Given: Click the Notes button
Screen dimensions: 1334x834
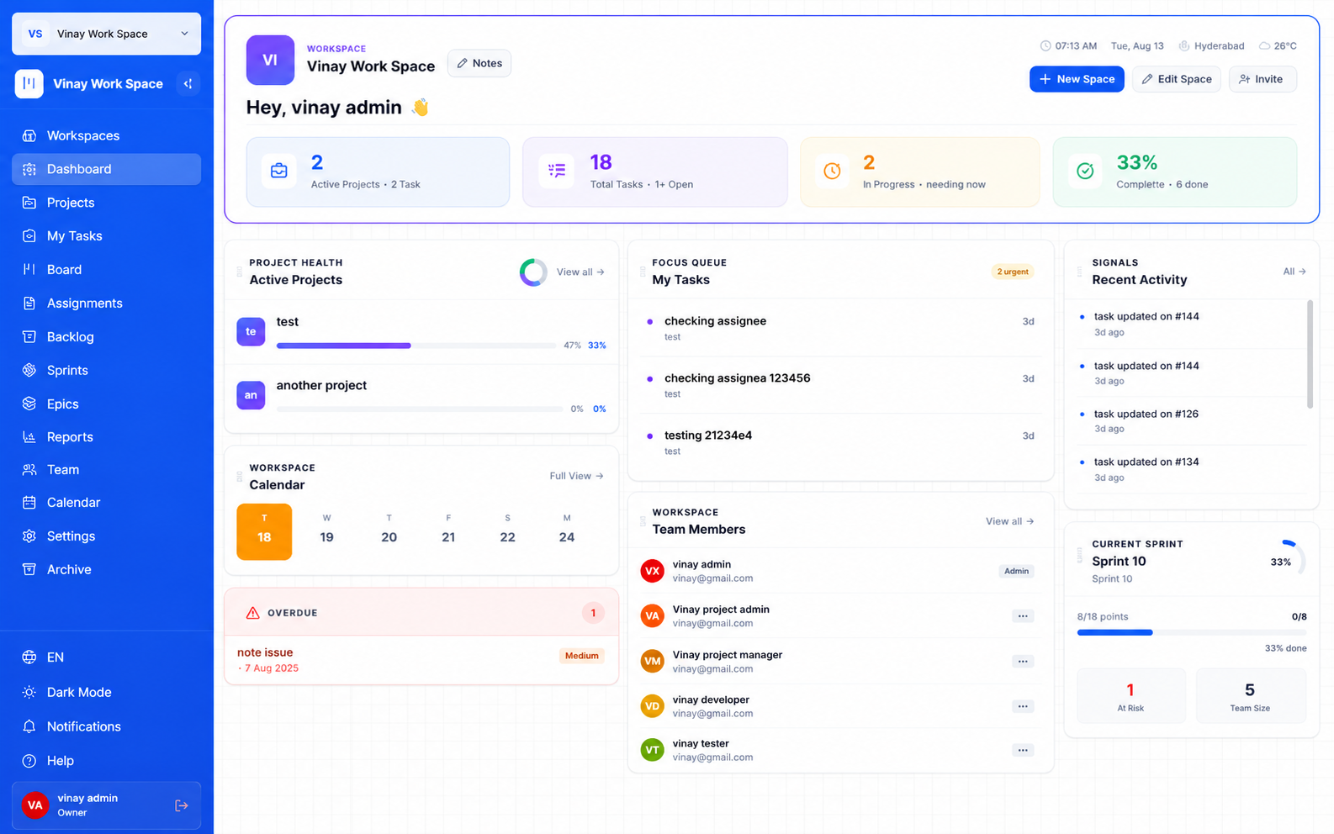Looking at the screenshot, I should pos(479,63).
